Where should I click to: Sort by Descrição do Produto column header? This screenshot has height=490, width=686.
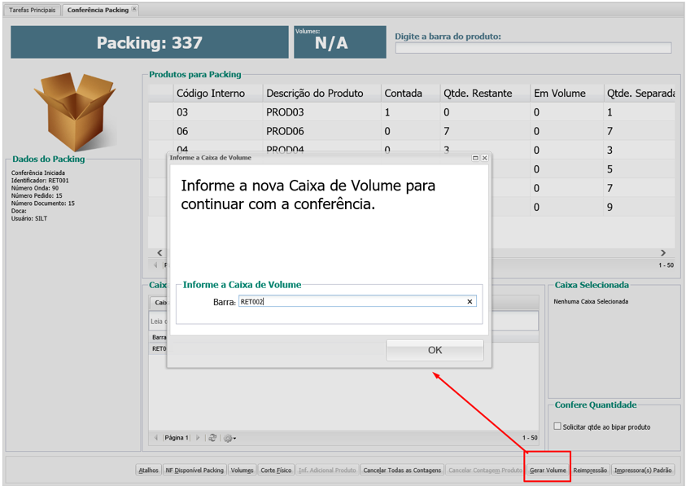click(321, 93)
